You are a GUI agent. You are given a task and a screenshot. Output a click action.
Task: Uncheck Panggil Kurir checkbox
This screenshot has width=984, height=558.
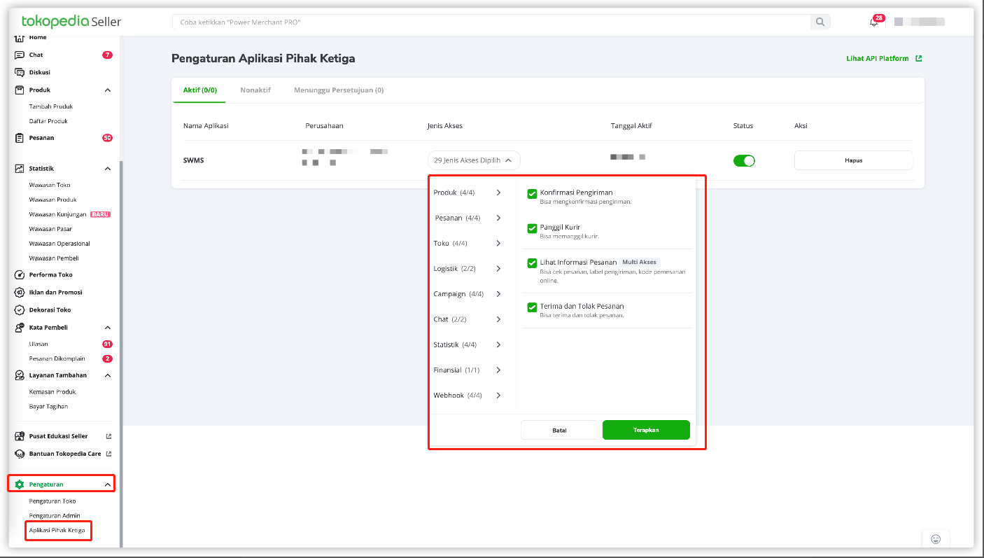[x=532, y=228]
